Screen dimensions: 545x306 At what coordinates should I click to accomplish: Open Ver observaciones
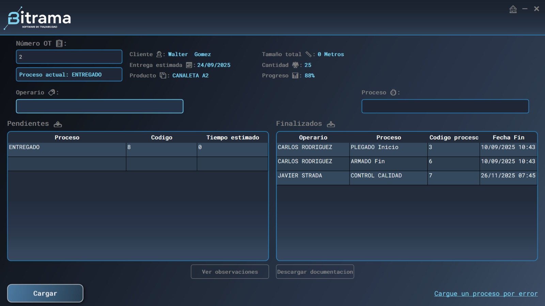tap(230, 272)
